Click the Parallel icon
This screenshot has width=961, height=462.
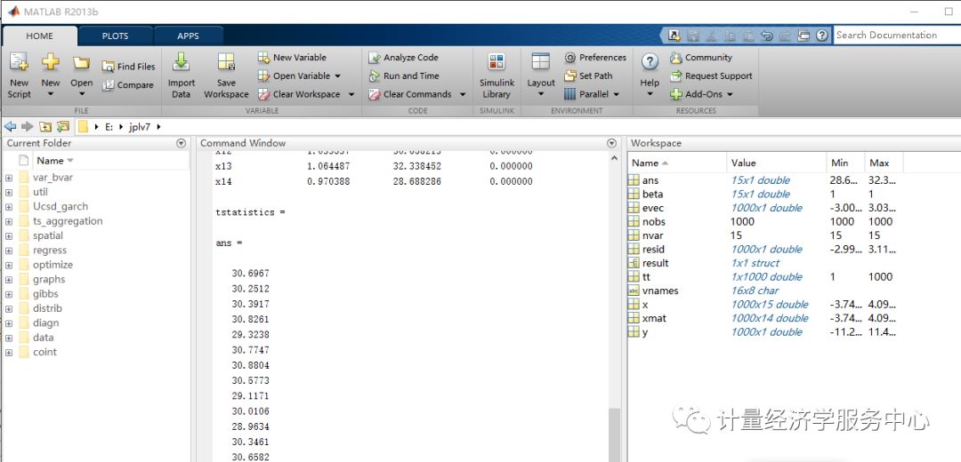pyautogui.click(x=569, y=94)
